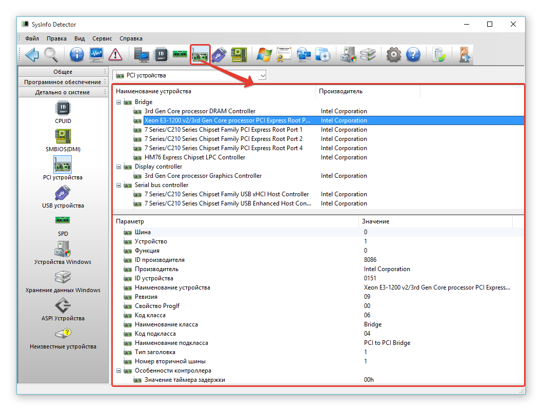
Task: Select Неизвестные устройства in the sidebar
Action: 63,338
